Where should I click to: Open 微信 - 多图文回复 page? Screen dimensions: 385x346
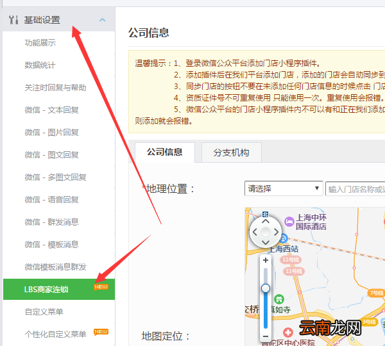pos(55,177)
